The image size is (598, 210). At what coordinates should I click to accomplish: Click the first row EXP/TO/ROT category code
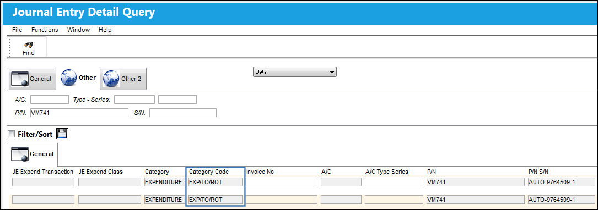[216, 182]
